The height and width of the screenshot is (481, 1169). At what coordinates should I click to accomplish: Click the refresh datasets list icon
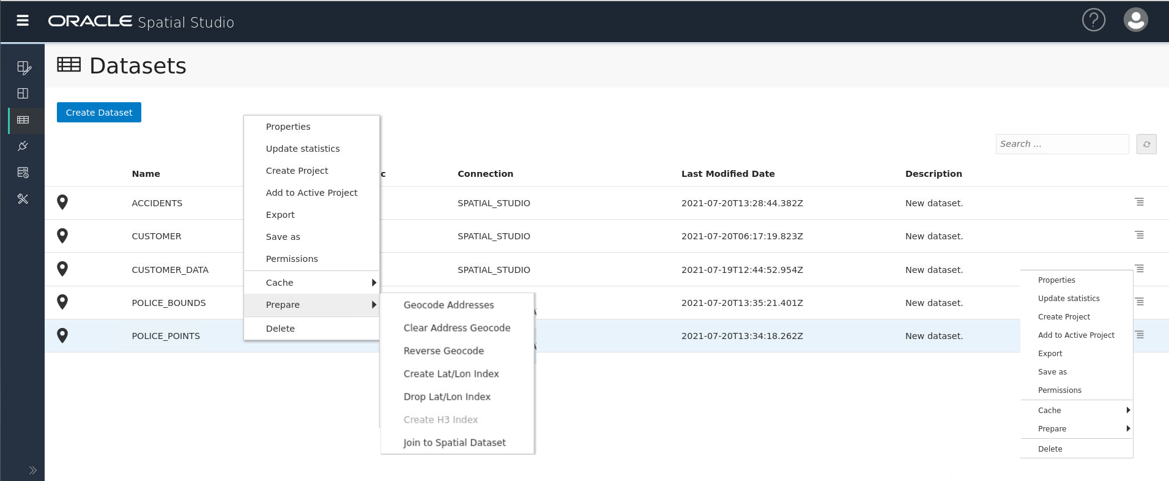pos(1146,144)
